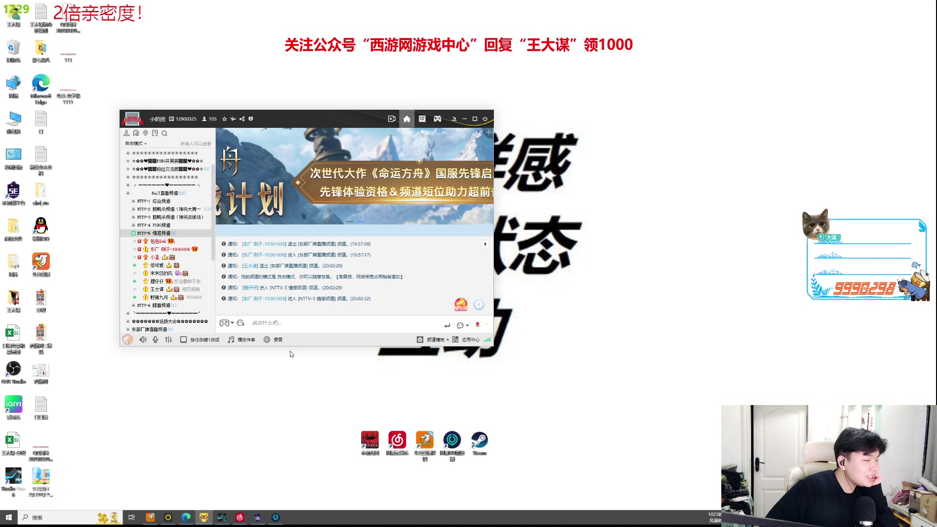Favorite the channel with the star icon

point(224,119)
